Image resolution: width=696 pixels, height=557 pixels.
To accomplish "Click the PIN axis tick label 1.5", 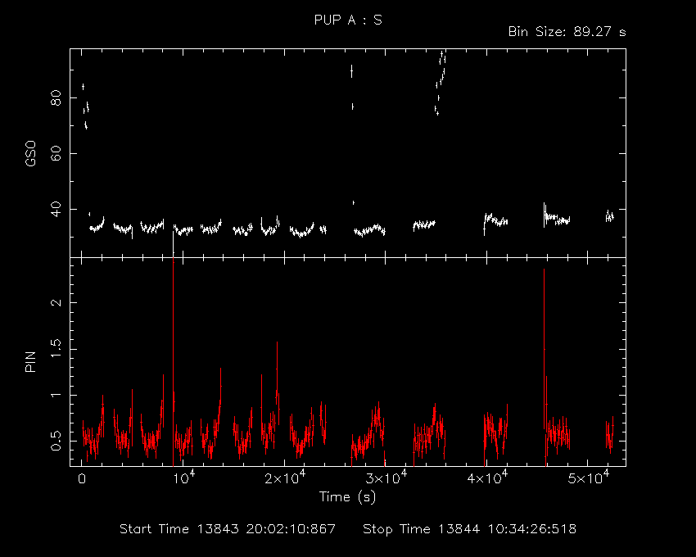I will pyautogui.click(x=56, y=349).
